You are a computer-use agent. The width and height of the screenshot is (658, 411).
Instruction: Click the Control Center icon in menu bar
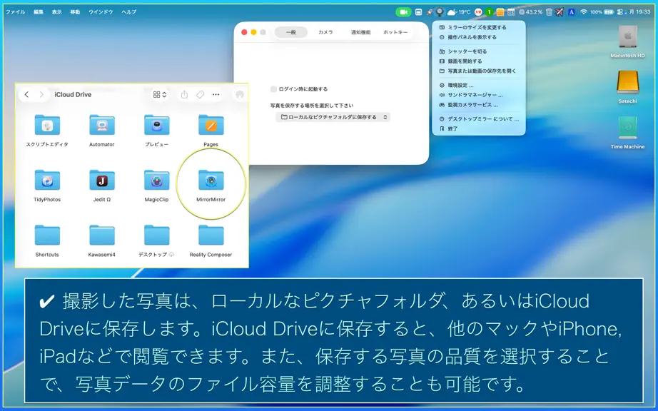[x=620, y=12]
